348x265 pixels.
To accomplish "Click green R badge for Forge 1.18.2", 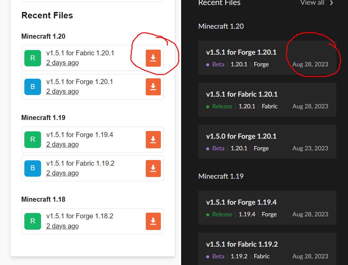I will 33,221.
